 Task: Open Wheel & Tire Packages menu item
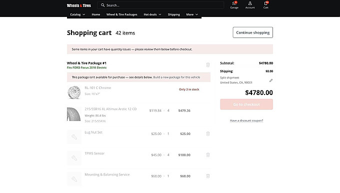coord(121,14)
